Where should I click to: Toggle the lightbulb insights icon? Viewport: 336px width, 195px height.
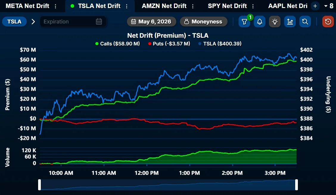[x=275, y=22]
